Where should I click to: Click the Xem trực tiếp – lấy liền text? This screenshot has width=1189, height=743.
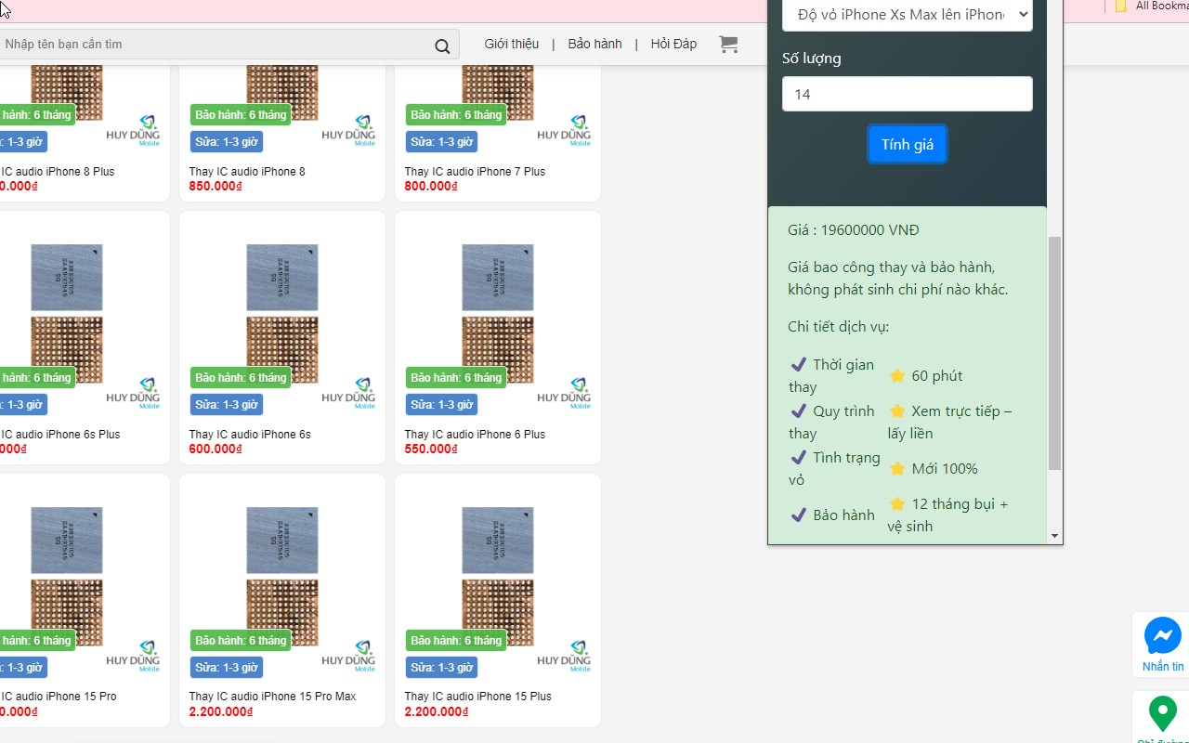click(949, 422)
